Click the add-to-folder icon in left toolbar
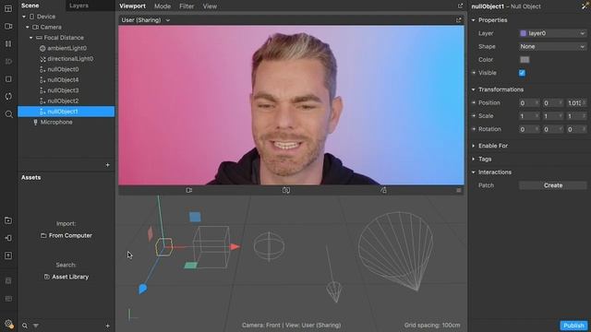The height and width of the screenshot is (332, 591). 8,220
